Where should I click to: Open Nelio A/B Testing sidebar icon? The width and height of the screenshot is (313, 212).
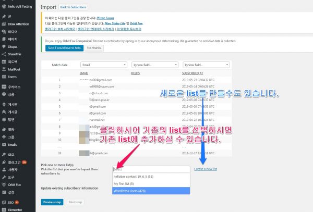point(4,8)
